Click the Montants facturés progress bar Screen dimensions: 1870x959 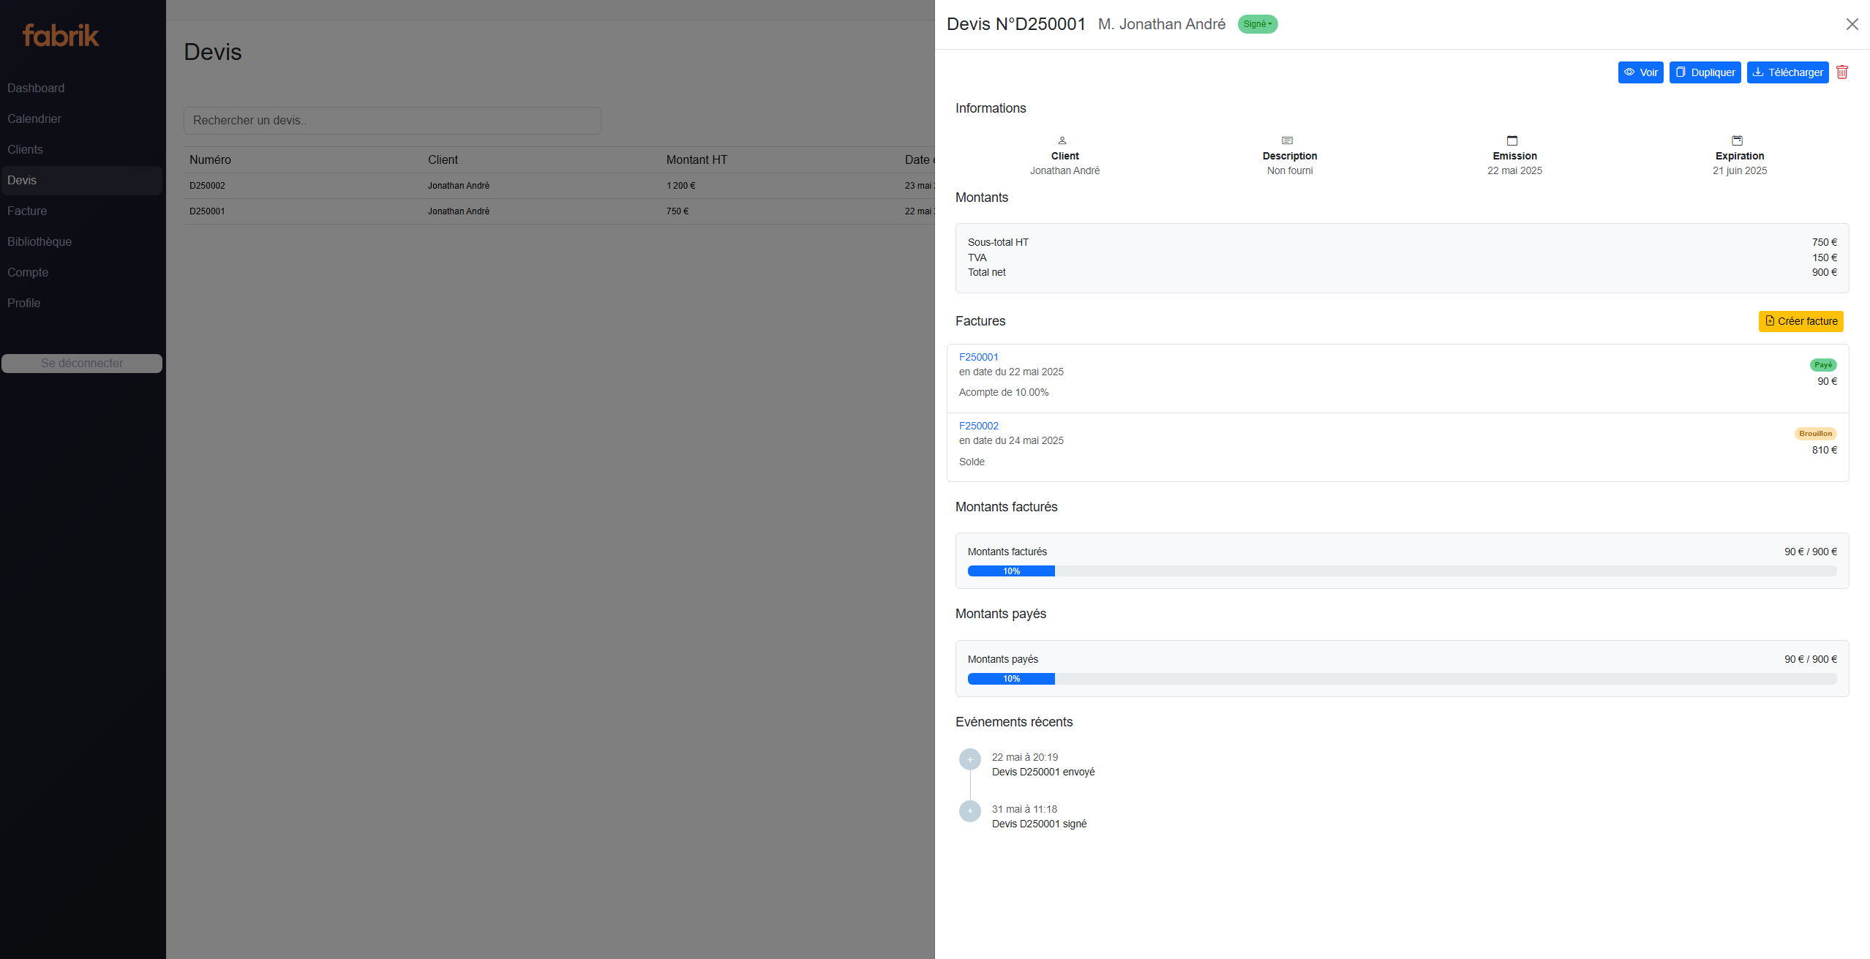pyautogui.click(x=1401, y=571)
